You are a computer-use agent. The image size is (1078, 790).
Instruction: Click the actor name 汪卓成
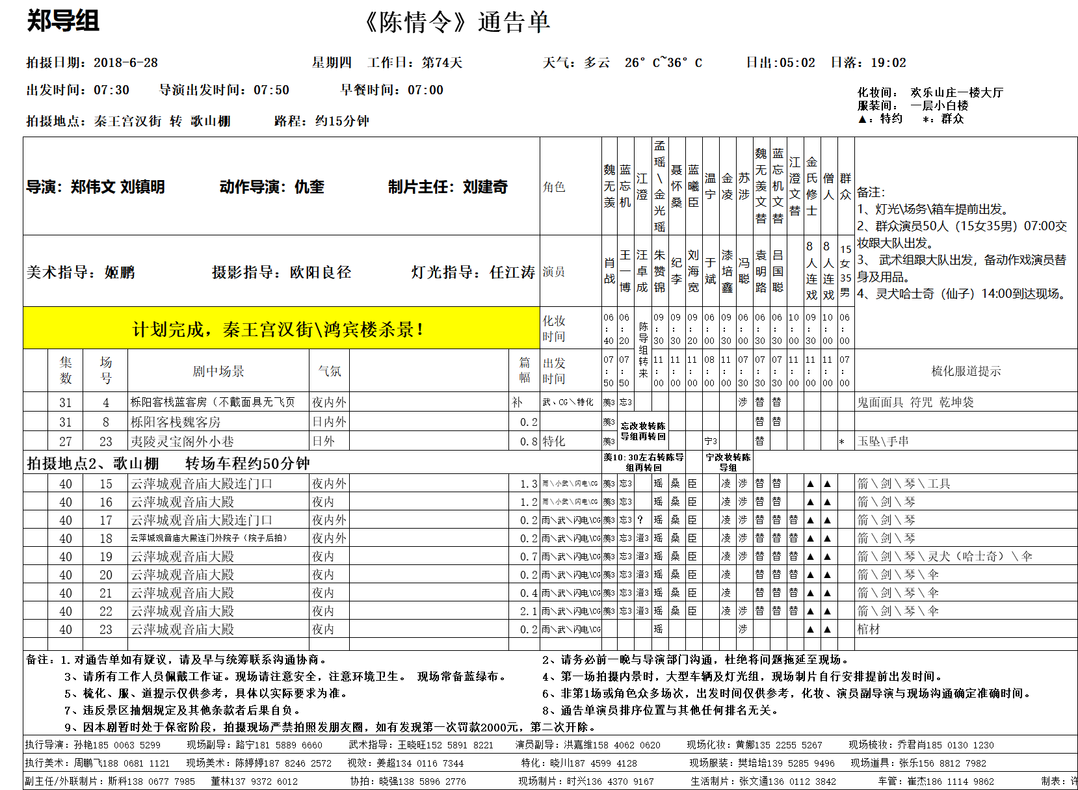coord(642,271)
